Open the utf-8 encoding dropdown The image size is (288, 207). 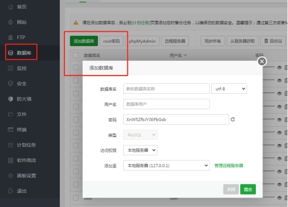point(229,89)
